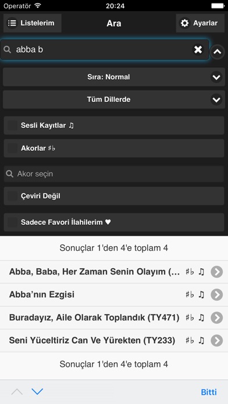The height and width of the screenshot is (404, 228).
Task: Open Tüm Dillerde language dropdown
Action: click(114, 99)
